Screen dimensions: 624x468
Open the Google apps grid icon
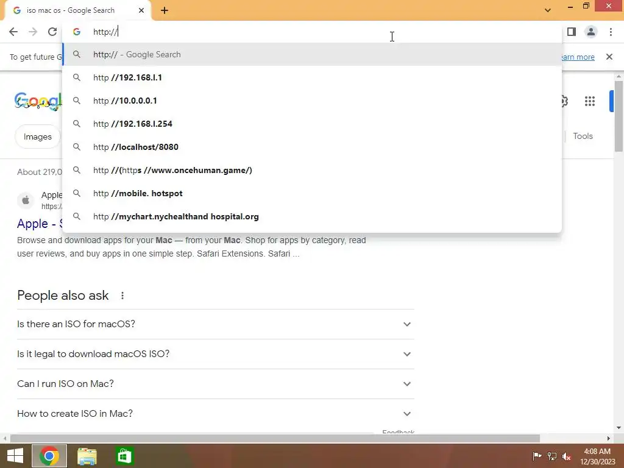[x=590, y=101]
